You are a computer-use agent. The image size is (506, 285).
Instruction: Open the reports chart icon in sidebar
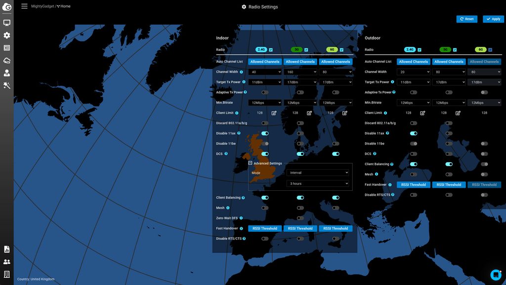point(7,249)
